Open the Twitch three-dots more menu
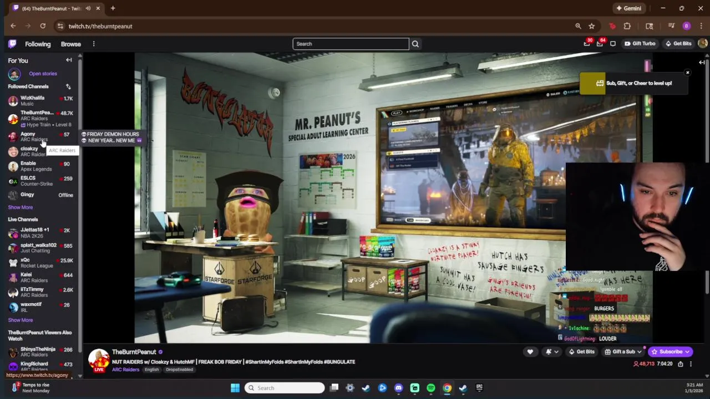Screen dimensions: 710x399 (94, 44)
